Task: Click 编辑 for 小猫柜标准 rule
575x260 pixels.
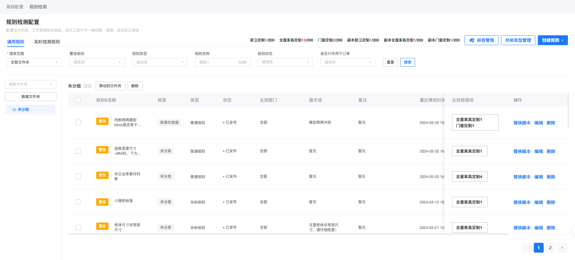Action: coord(539,202)
